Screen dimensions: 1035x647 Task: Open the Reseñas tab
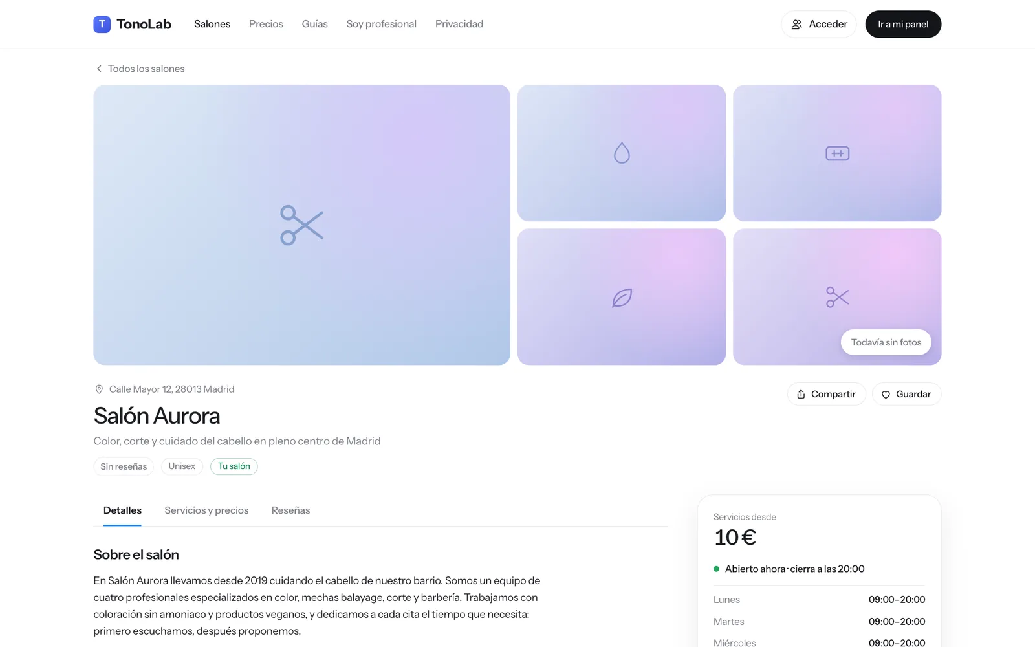click(290, 510)
